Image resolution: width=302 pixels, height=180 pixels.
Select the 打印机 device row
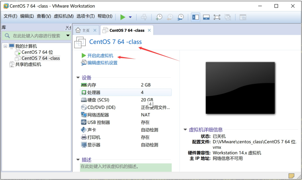[x=126, y=137]
